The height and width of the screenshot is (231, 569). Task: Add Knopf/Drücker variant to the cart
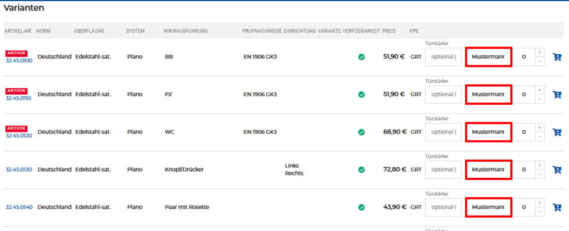tap(557, 170)
